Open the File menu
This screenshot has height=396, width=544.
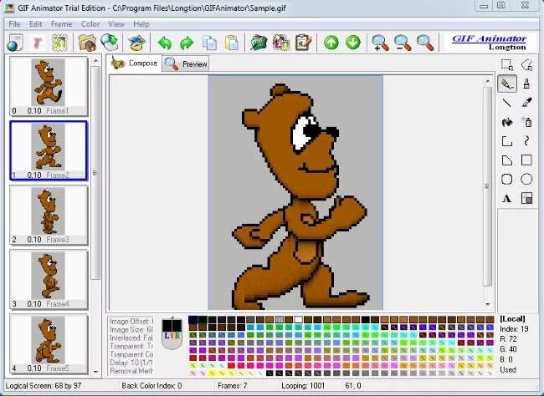tap(14, 24)
